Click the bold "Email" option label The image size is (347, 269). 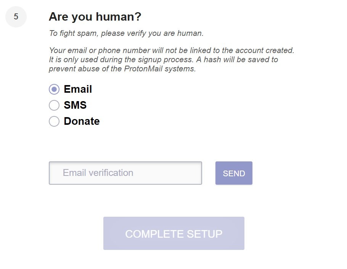point(78,89)
